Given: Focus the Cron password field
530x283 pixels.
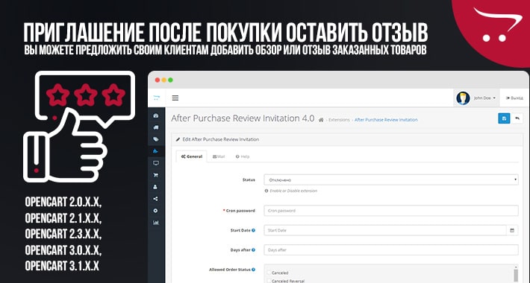Looking at the screenshot, I should pos(390,211).
